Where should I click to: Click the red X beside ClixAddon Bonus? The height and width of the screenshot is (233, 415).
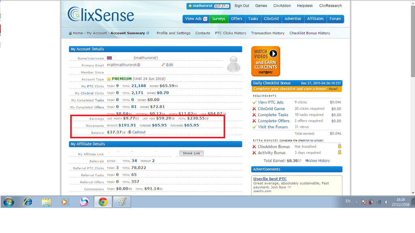(255, 146)
